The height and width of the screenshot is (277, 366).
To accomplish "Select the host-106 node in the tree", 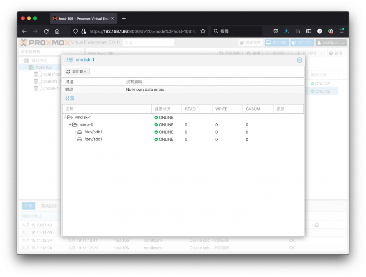I will tap(44, 67).
